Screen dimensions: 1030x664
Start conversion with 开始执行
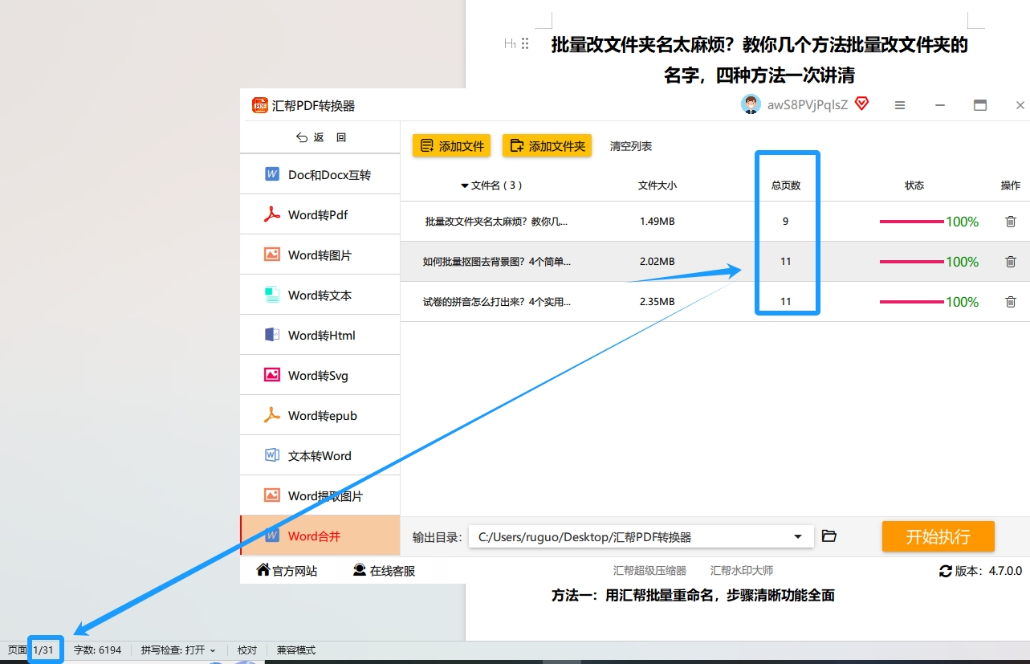(x=938, y=536)
